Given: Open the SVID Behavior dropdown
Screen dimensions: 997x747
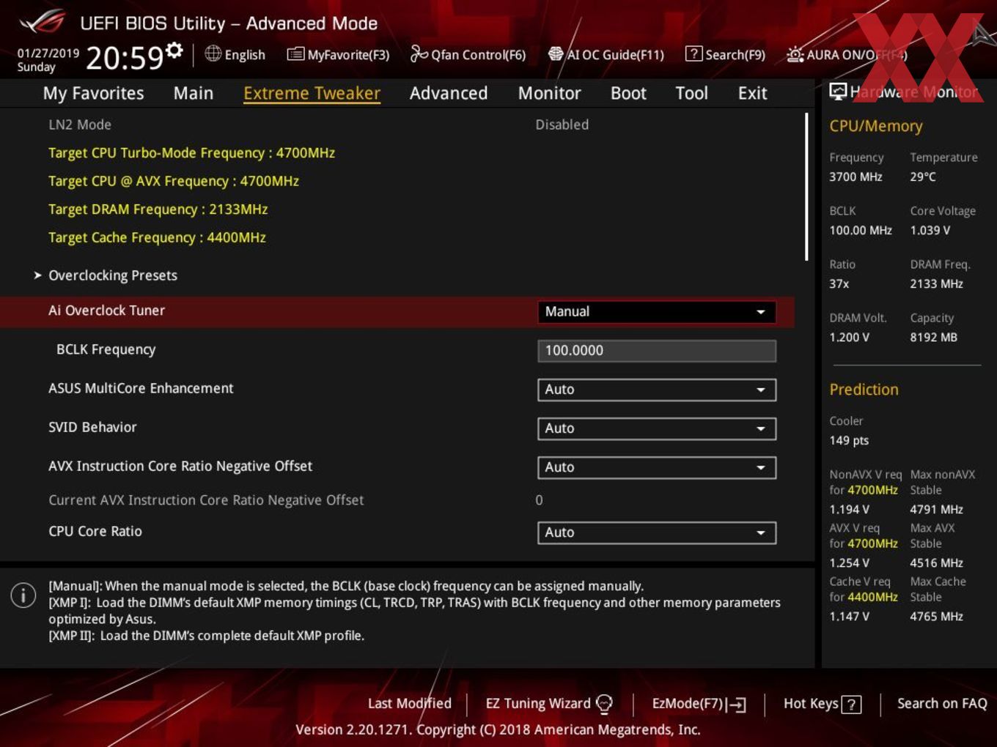Looking at the screenshot, I should tap(656, 428).
